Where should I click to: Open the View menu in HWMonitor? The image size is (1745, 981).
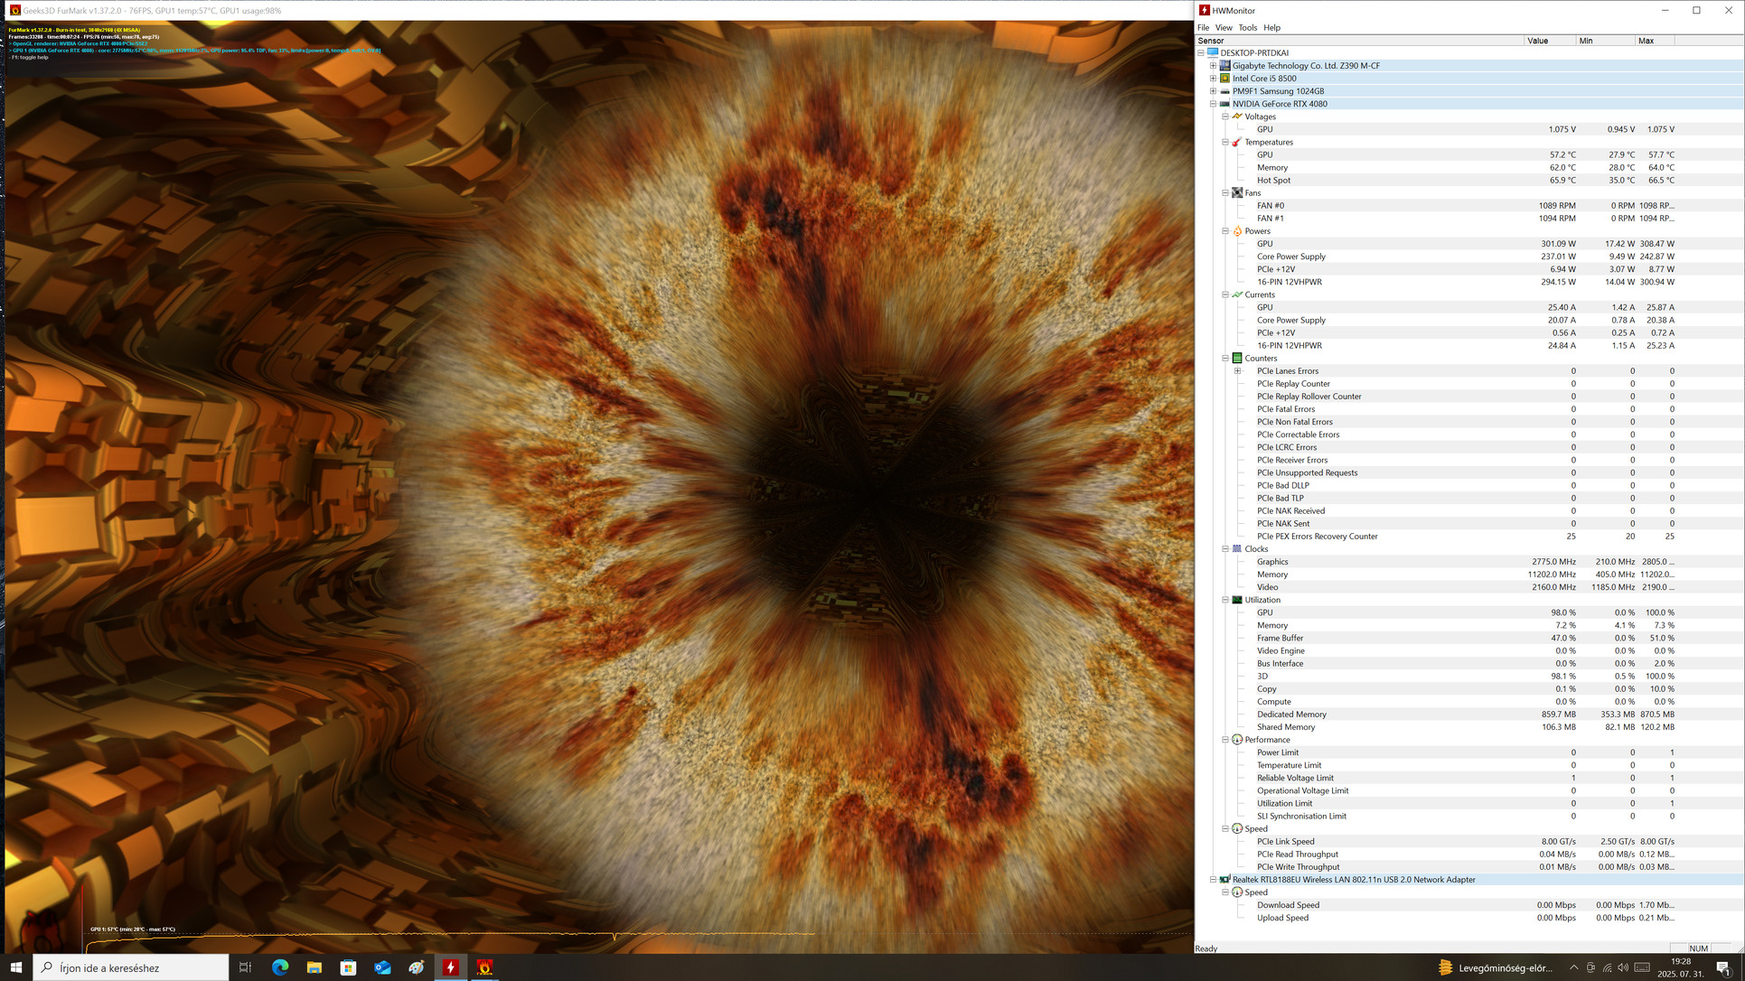coord(1224,28)
